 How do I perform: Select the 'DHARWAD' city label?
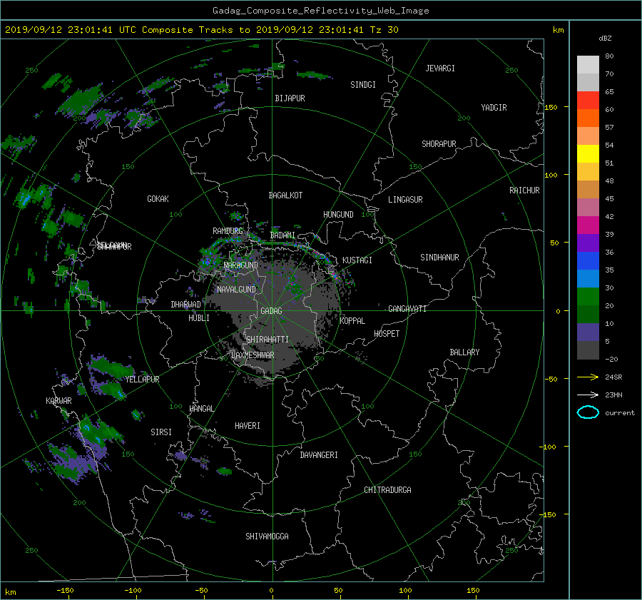tap(186, 305)
